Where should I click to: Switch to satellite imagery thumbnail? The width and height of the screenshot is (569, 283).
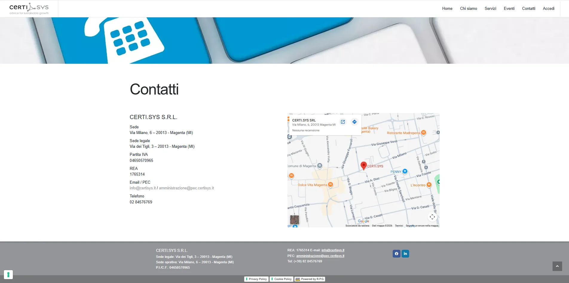[294, 220]
